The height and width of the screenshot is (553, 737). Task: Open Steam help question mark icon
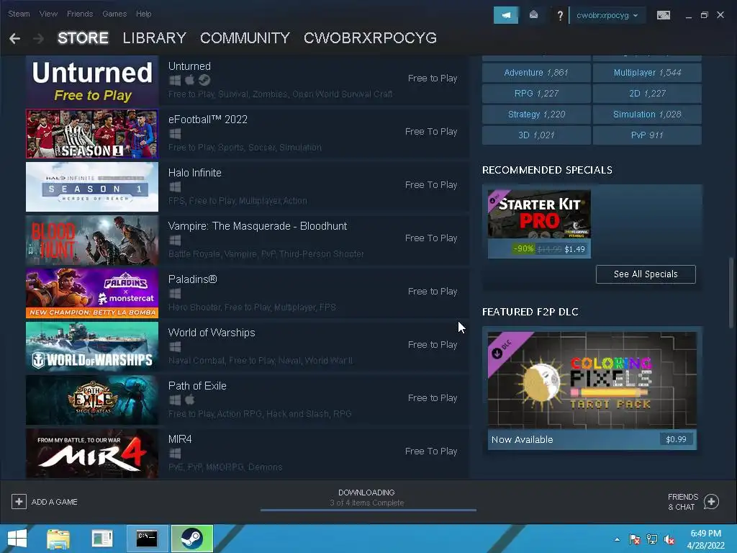560,16
